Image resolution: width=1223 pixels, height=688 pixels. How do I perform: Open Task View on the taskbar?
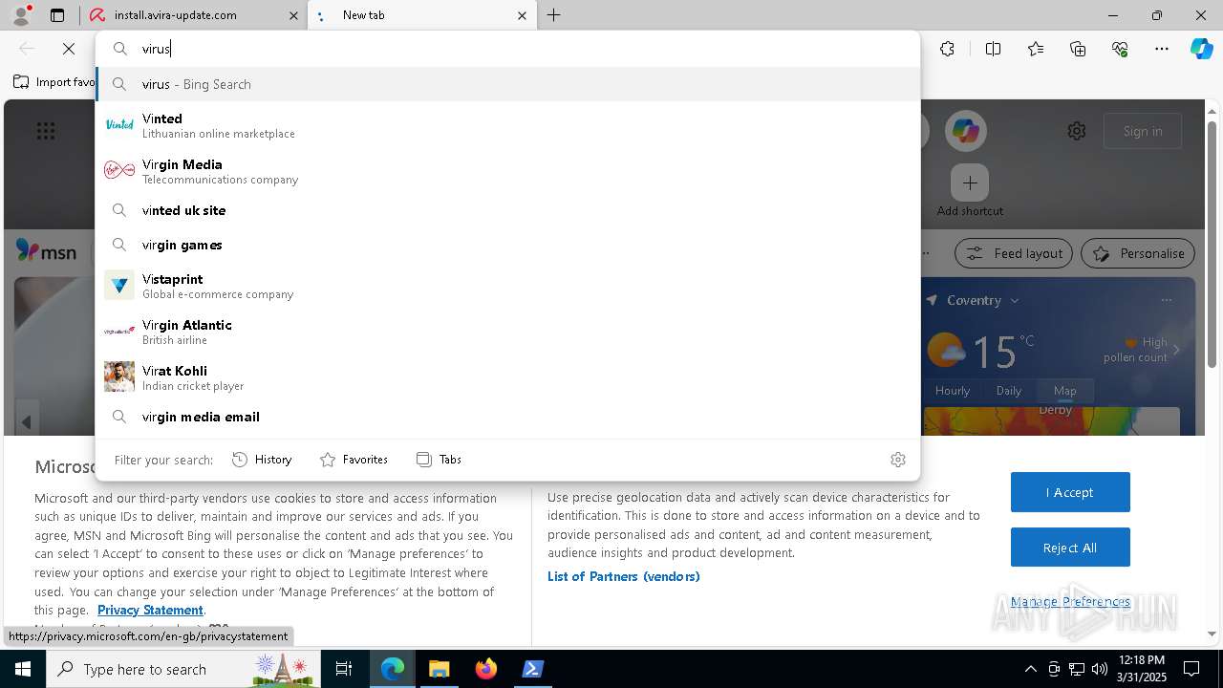(344, 669)
